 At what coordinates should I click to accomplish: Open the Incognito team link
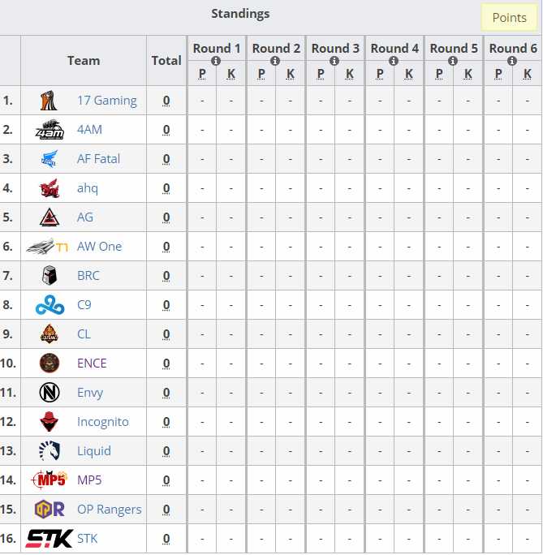coord(102,422)
